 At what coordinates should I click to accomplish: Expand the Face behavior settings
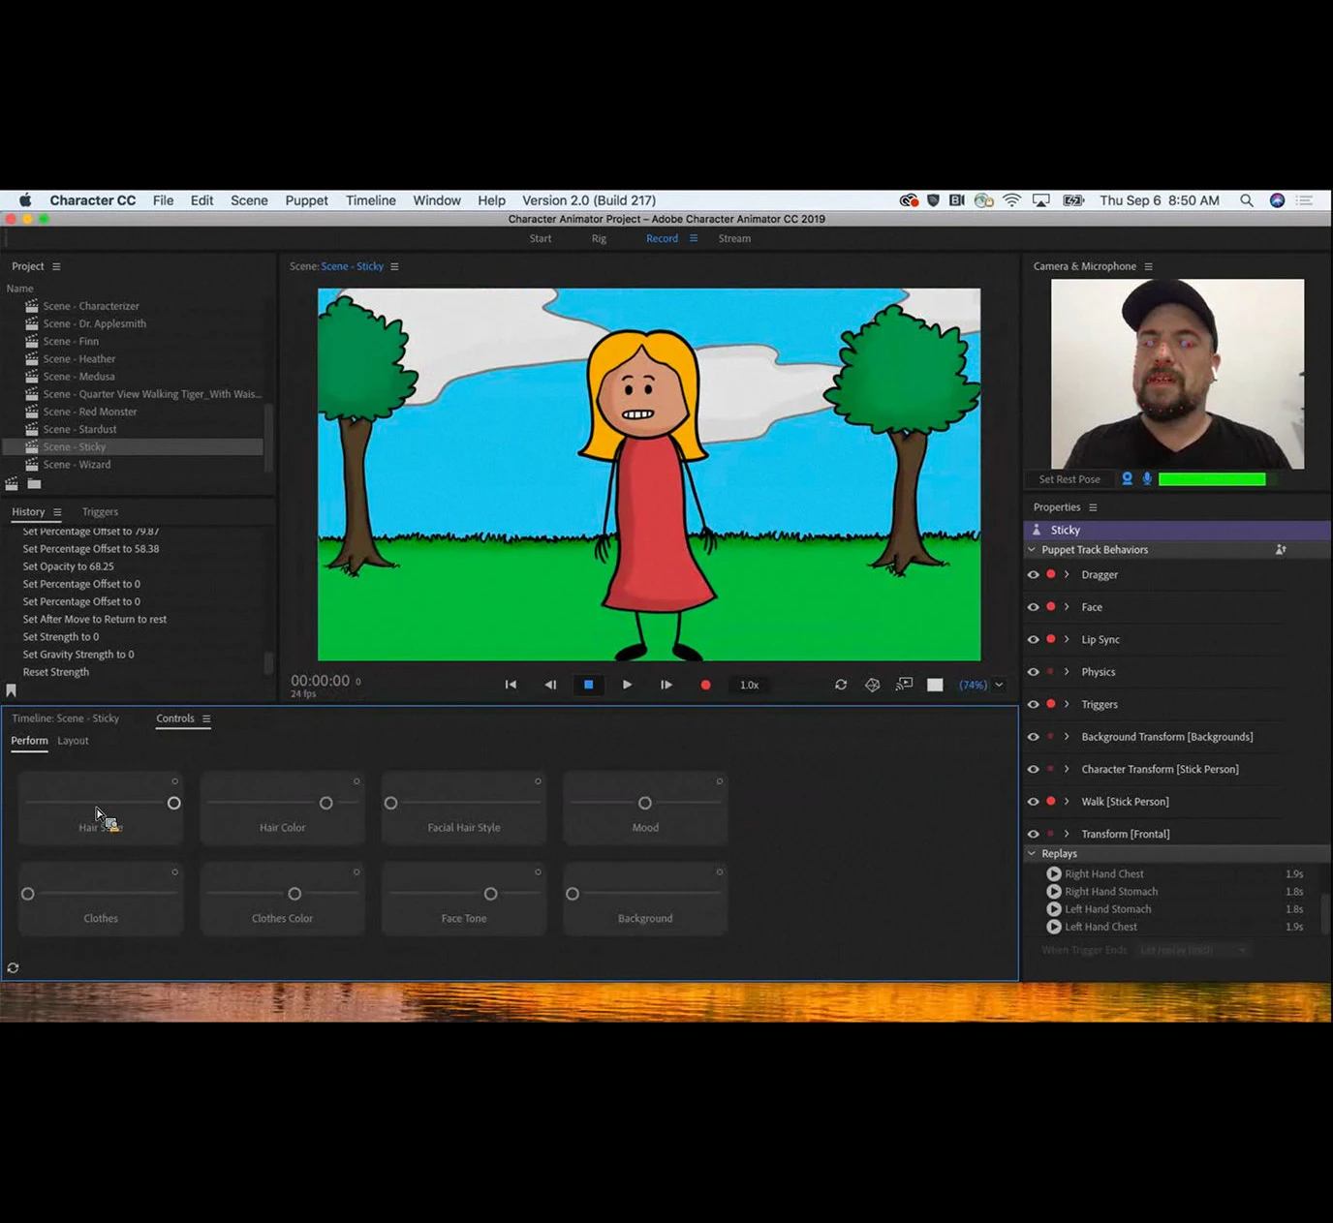click(x=1067, y=607)
